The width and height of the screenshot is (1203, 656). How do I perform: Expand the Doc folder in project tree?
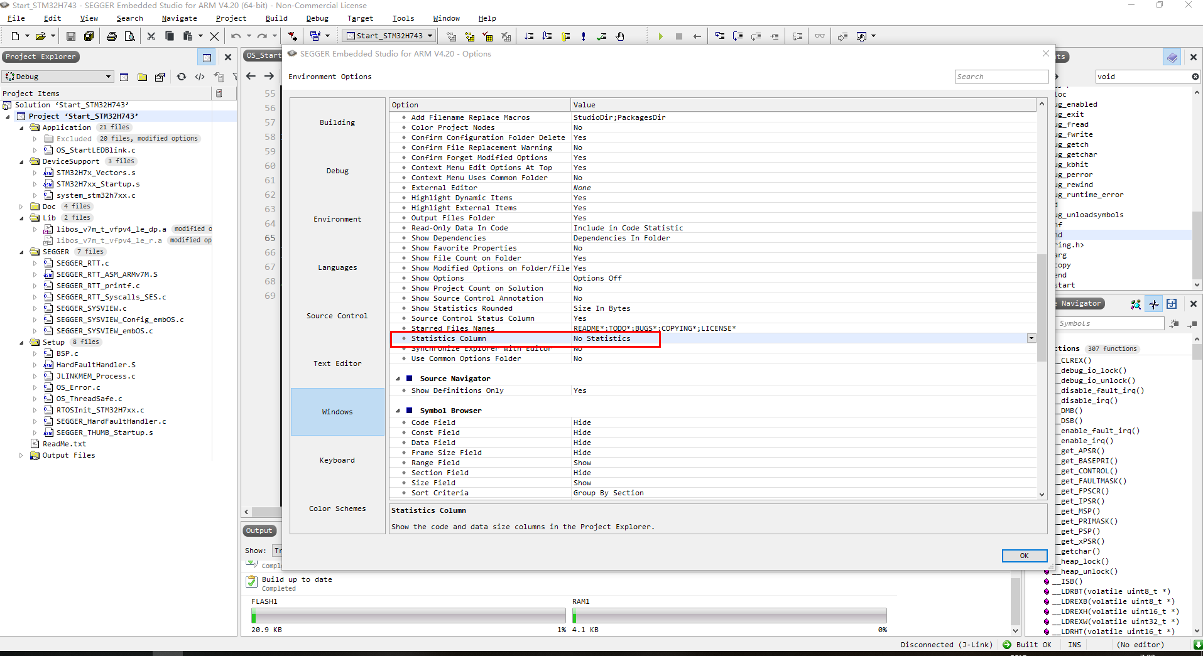[21, 207]
